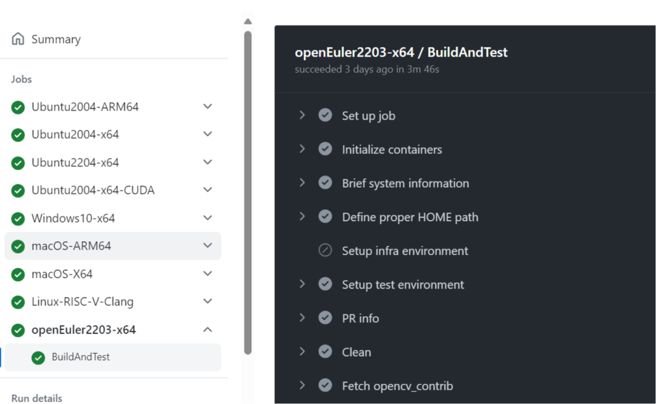This screenshot has width=656, height=404.
Task: Expand the Ubuntu2004-x64 job chevron
Action: tap(208, 134)
